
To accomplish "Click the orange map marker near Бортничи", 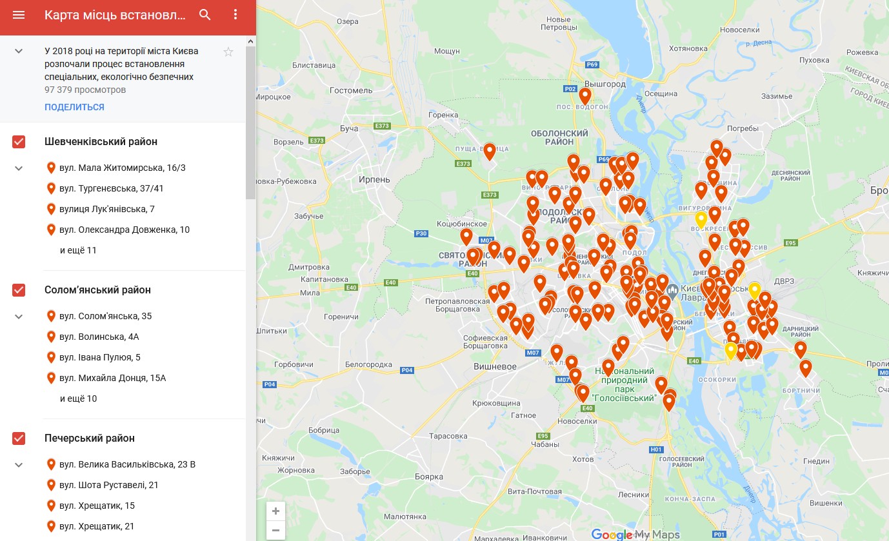I will point(805,368).
